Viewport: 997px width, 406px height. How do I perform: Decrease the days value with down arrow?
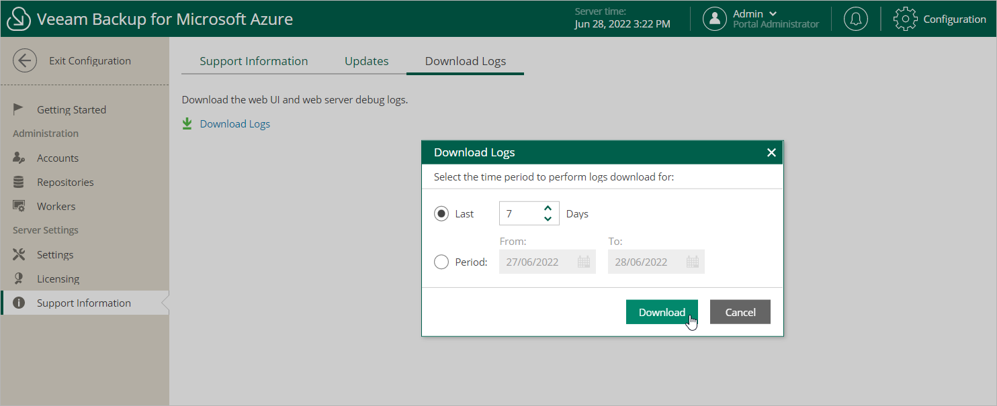(548, 219)
